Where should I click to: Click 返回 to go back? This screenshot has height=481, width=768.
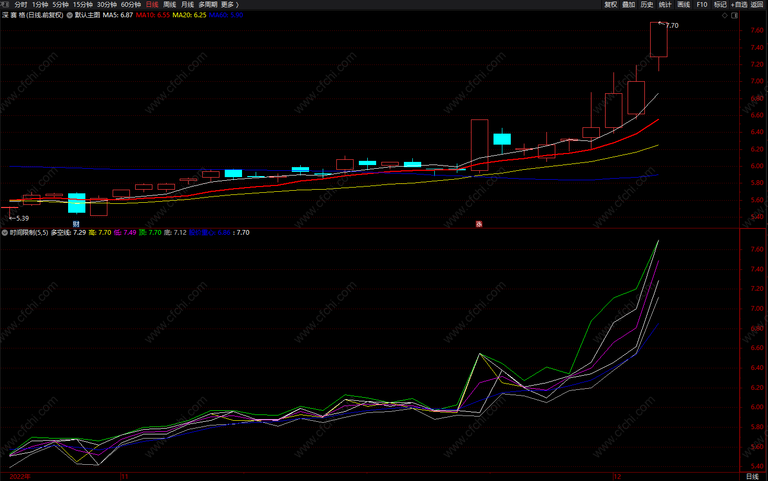tap(757, 4)
